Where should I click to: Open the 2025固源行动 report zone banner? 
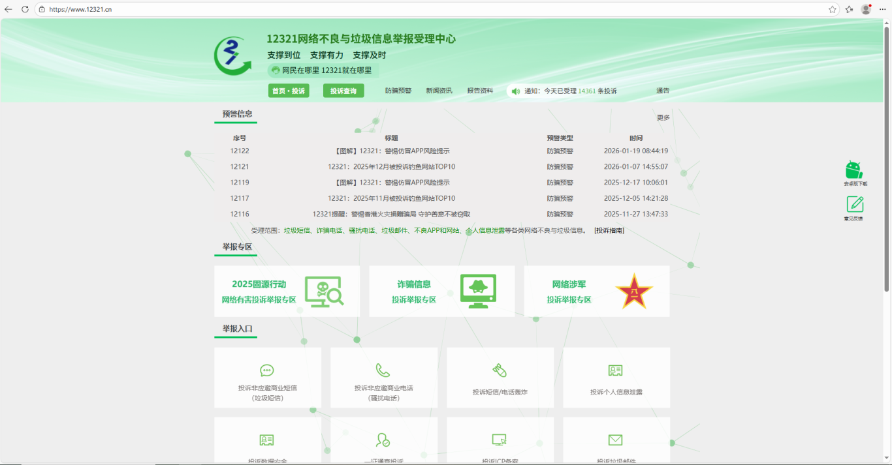click(x=287, y=292)
